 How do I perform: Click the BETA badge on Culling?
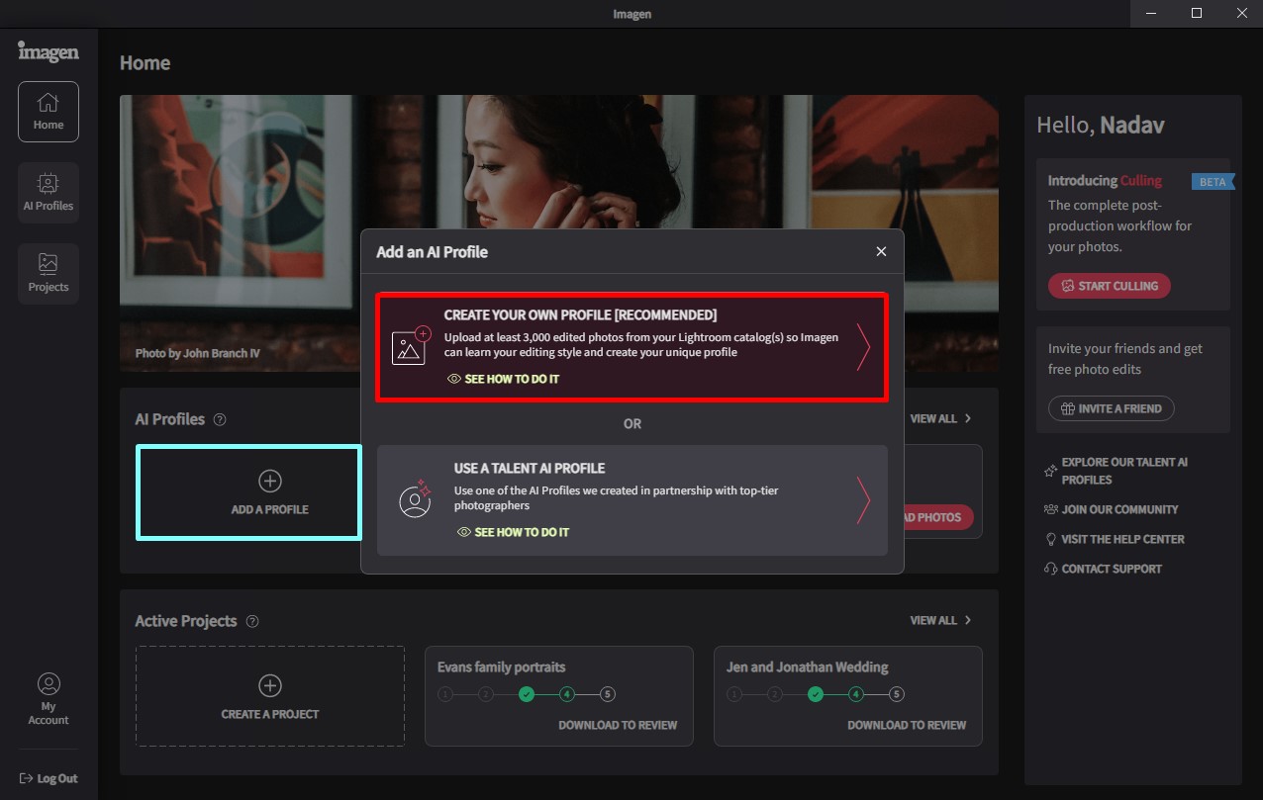1213,182
